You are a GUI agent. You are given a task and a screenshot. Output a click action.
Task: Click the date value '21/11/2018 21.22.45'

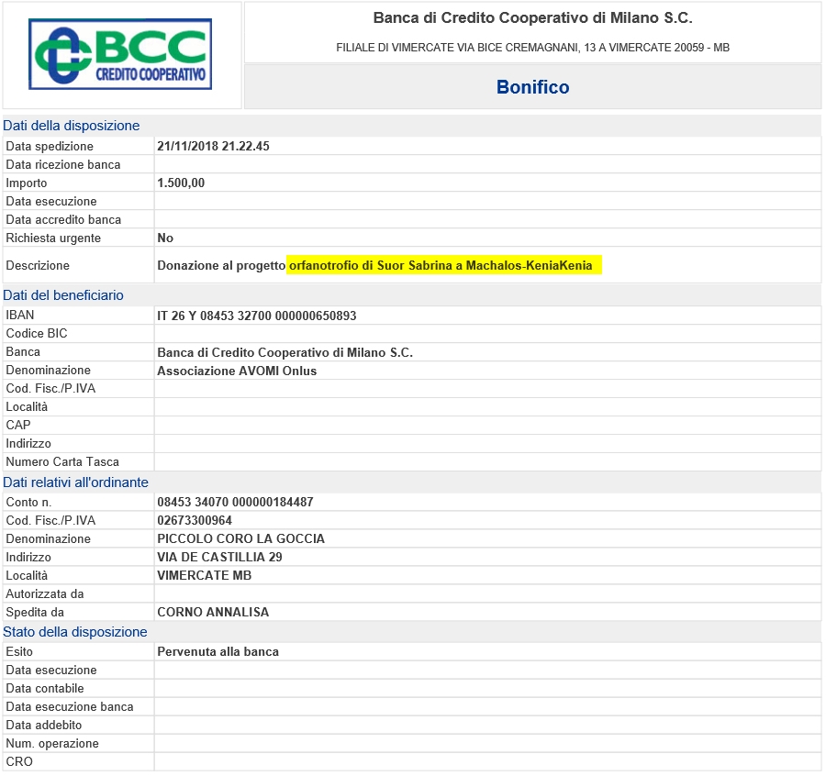pos(213,147)
